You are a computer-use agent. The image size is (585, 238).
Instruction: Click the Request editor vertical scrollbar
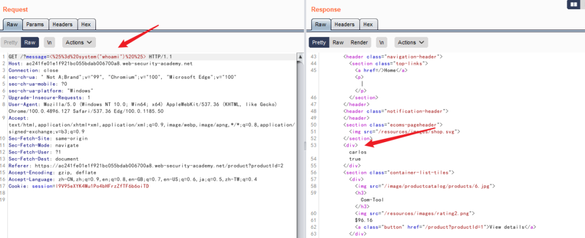300,143
